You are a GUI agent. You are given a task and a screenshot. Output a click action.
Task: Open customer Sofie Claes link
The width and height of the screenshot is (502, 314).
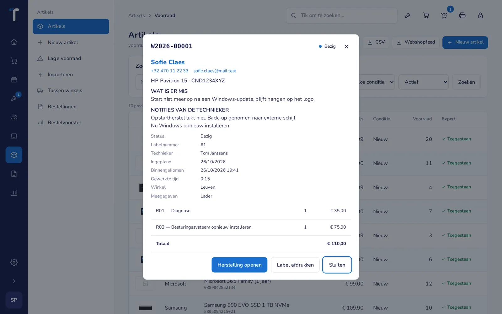pos(168,62)
